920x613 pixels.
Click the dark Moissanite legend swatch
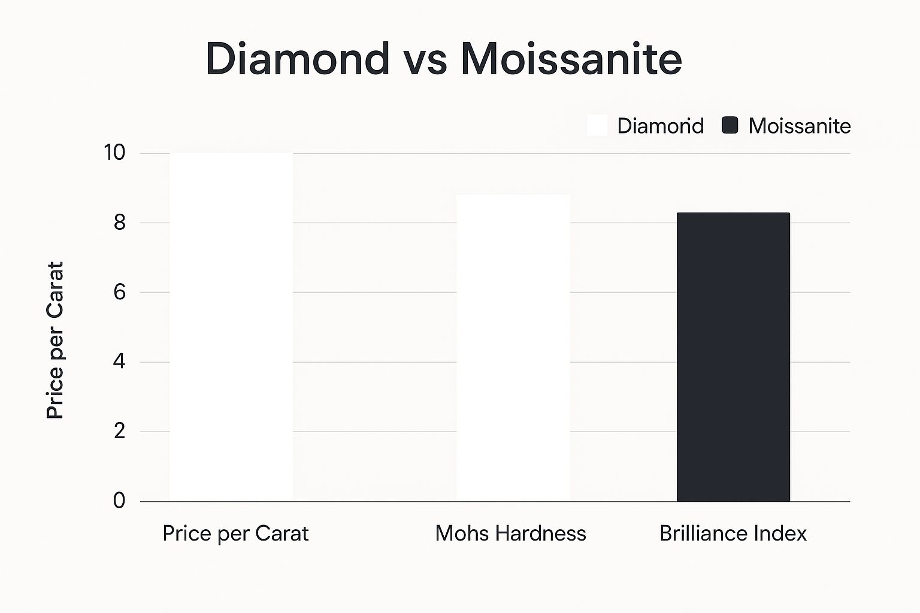pyautogui.click(x=730, y=126)
